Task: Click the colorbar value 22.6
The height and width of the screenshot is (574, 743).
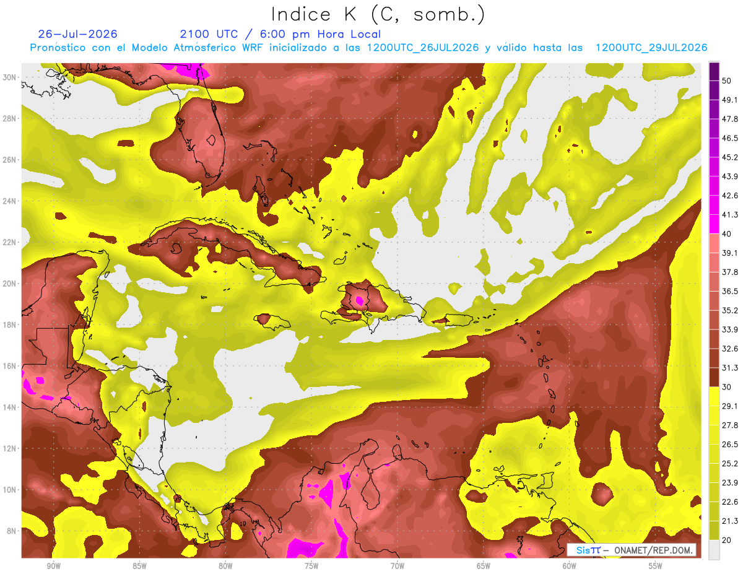Action: click(731, 502)
